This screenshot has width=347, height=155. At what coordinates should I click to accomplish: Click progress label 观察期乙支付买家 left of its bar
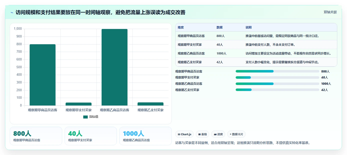187,90
